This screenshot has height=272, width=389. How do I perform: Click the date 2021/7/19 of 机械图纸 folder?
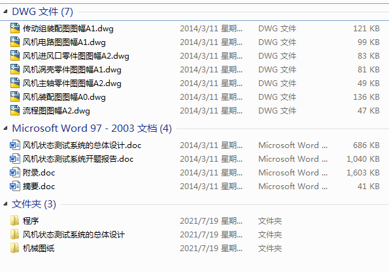click(x=211, y=249)
